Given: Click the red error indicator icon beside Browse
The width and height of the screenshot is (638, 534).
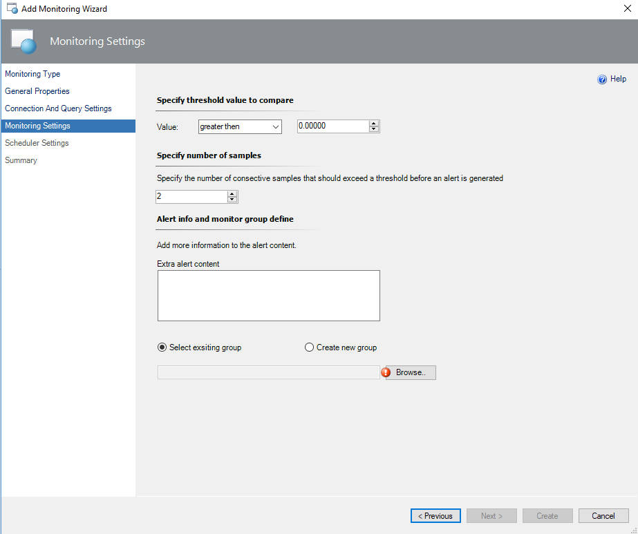Looking at the screenshot, I should coord(386,372).
